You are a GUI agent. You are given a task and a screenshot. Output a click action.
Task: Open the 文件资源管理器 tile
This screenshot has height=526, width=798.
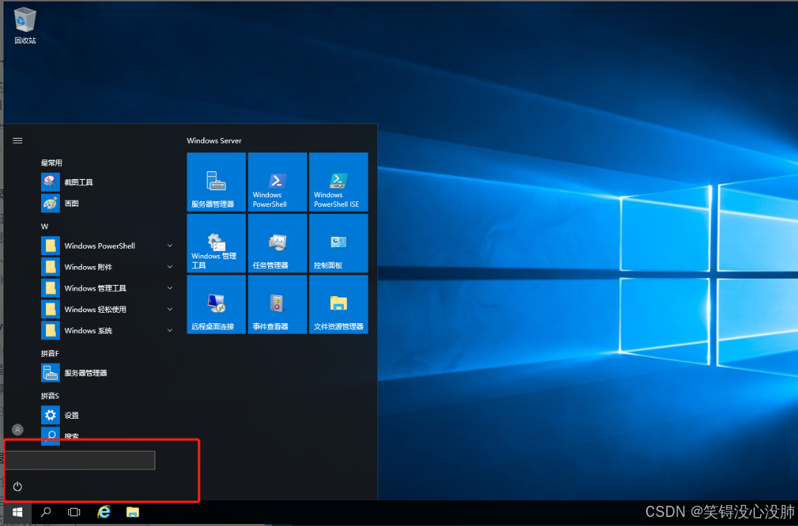coord(338,304)
